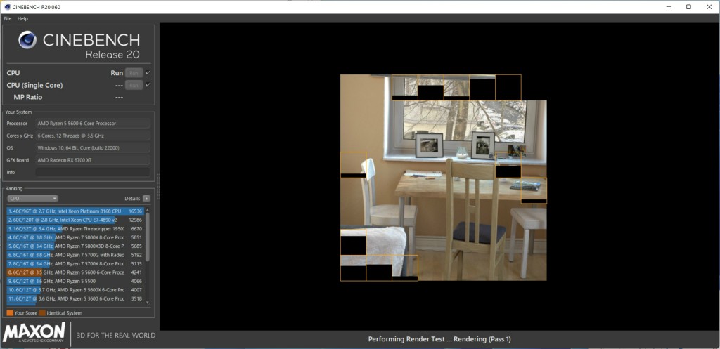The image size is (720, 349).
Task: Toggle the CPU test checkbox
Action: 148,72
